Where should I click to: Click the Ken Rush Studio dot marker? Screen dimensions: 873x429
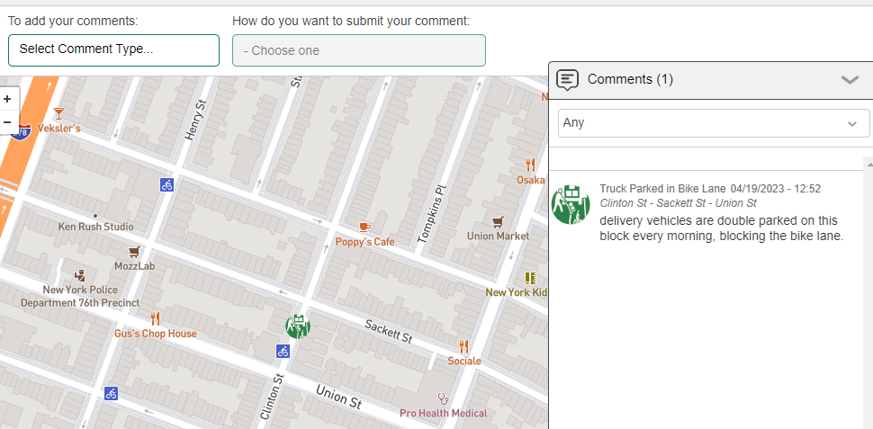click(x=95, y=215)
